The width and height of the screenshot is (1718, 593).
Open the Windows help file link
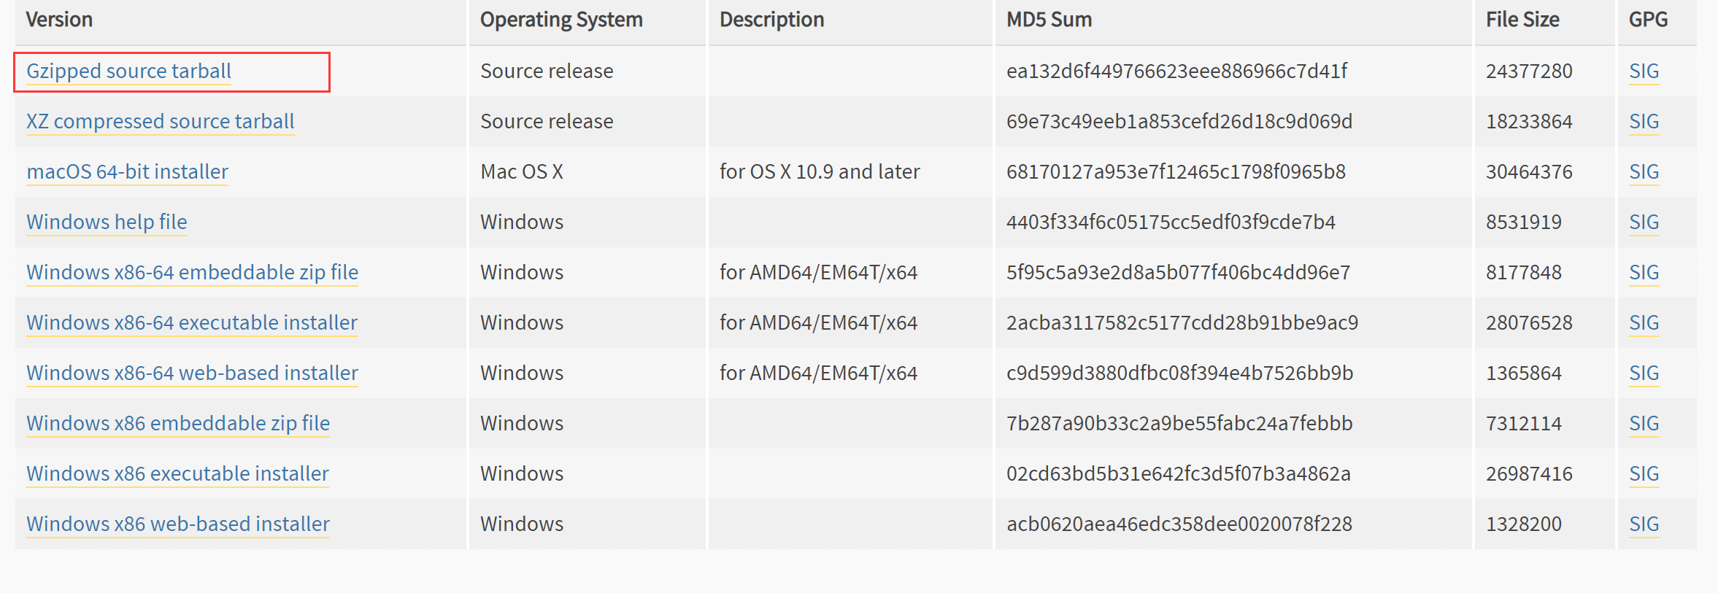coord(107,222)
